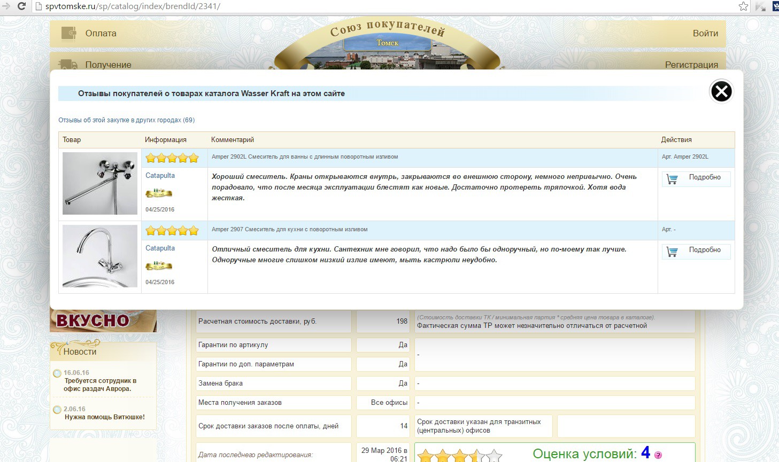Screen dimensions: 779x462
Task: Click cart icon in Amper 2902L row
Action: [x=672, y=179]
